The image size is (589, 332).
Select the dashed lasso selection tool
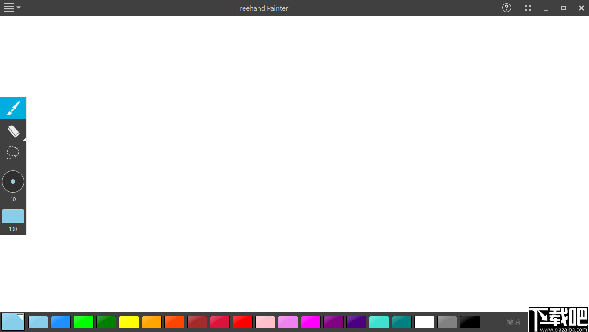pyautogui.click(x=13, y=153)
